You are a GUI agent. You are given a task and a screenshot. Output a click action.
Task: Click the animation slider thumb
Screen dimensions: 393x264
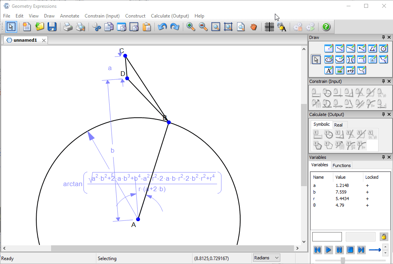coord(343,260)
